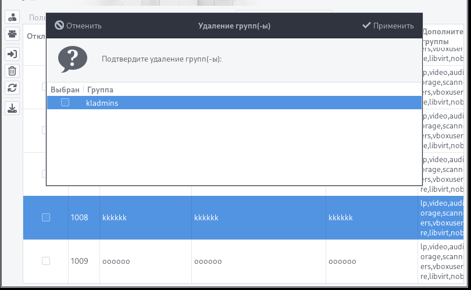Image resolution: width=471 pixels, height=290 pixels.
Task: Click the Удаление групп(-ы) dialog title
Action: tap(234, 26)
